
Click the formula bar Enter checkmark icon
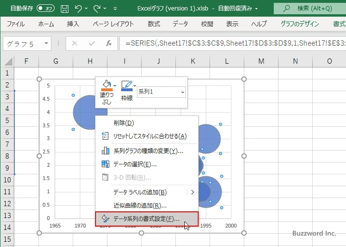click(92, 43)
